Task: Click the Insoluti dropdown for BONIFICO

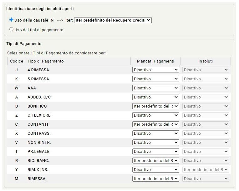Action: [x=206, y=106]
